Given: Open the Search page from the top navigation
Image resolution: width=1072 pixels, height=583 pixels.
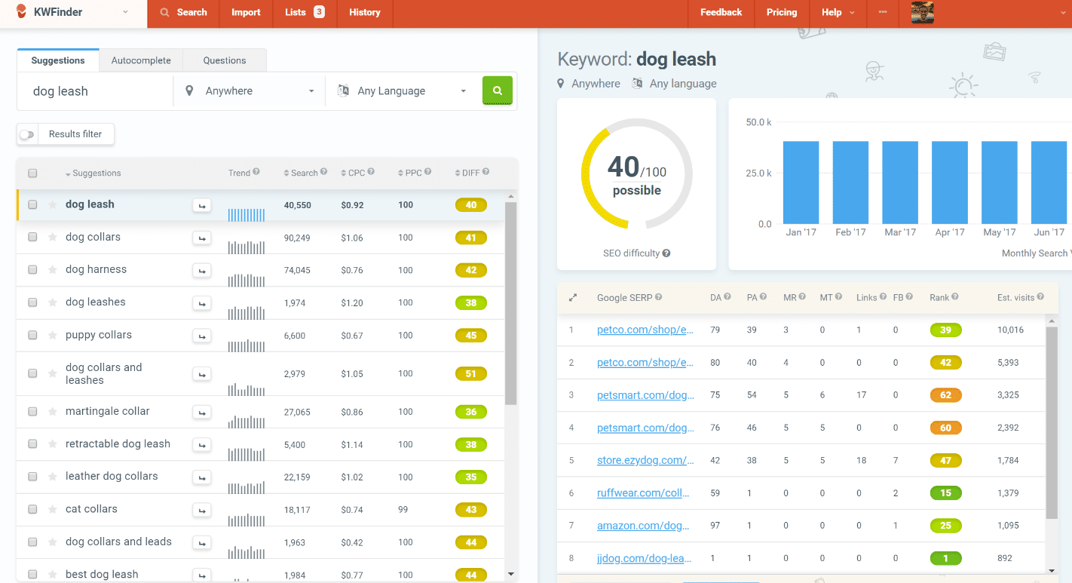Looking at the screenshot, I should pyautogui.click(x=183, y=13).
